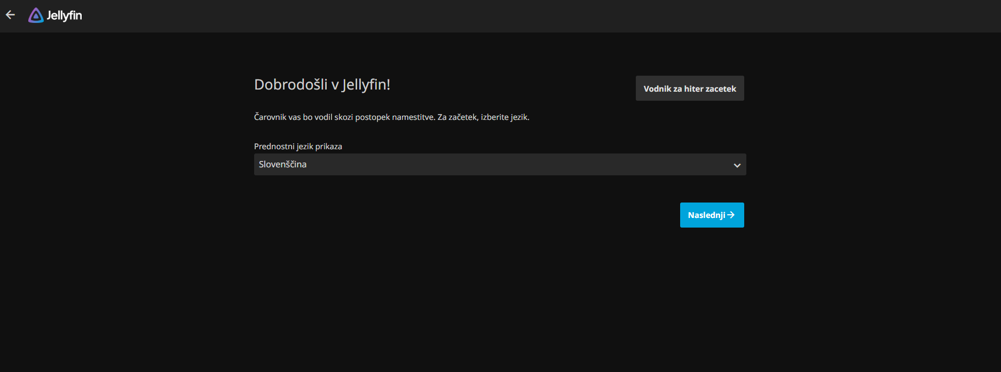Screen dimensions: 1001x372
Task: Click the 'Čarovnik vas bo vodil' description text
Action: (391, 117)
